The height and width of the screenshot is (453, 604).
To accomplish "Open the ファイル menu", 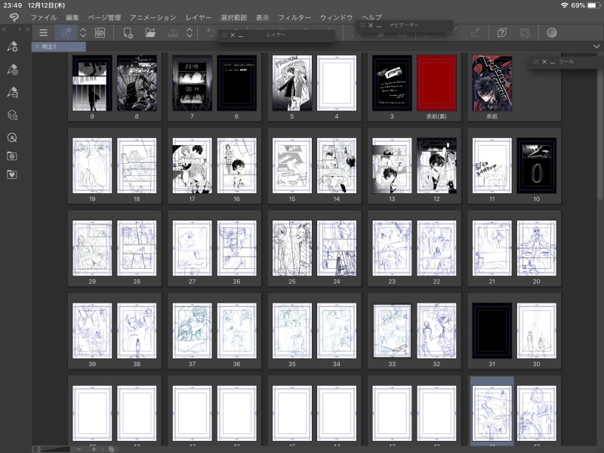I will tap(44, 17).
